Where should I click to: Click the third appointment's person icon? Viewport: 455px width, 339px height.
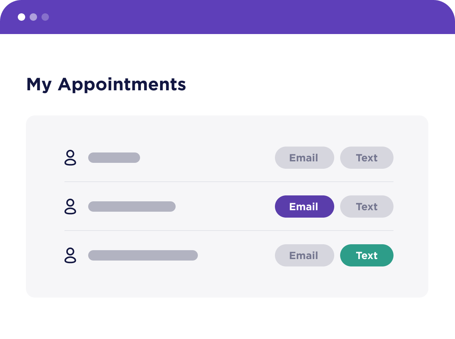coord(70,255)
